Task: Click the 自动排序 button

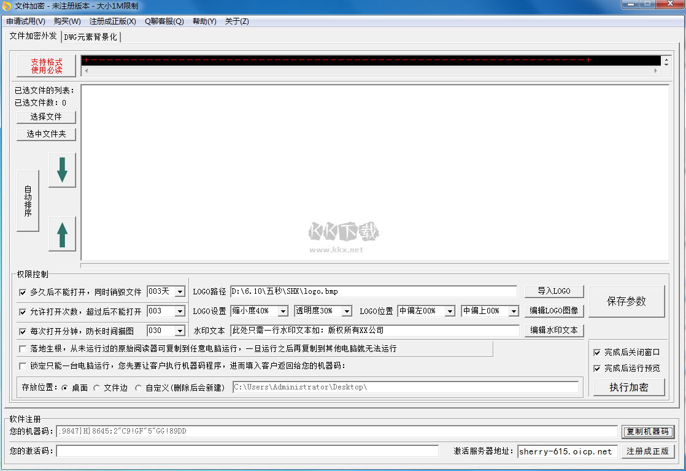Action: tap(28, 201)
